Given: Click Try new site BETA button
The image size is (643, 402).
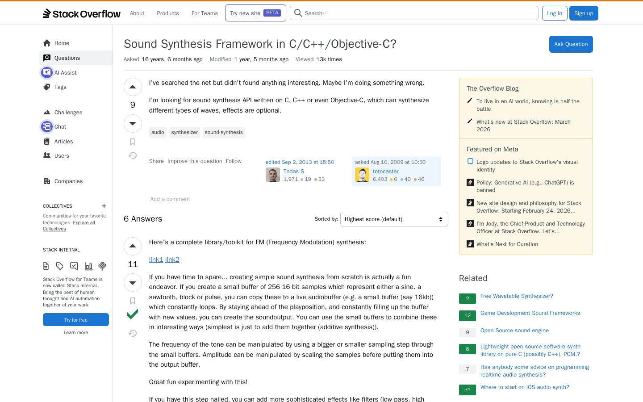Looking at the screenshot, I should point(255,13).
